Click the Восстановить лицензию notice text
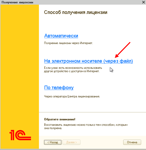The height and width of the screenshot is (150, 146). (86, 127)
